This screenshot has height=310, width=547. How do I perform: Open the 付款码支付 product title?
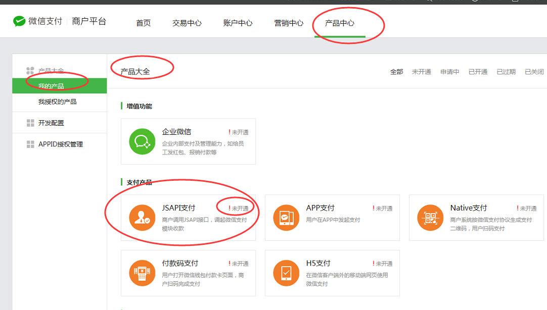[x=180, y=264]
